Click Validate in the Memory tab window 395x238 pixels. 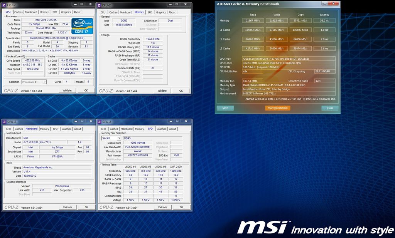162,91
